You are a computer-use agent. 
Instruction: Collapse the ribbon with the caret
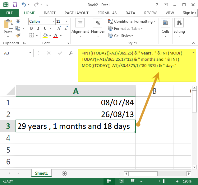193,43
